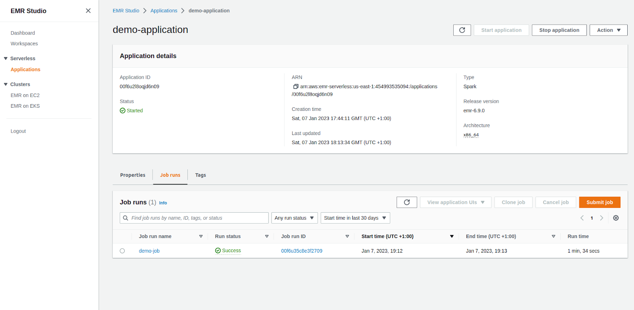Switch to the Tags tab
This screenshot has width=634, height=310.
(201, 175)
